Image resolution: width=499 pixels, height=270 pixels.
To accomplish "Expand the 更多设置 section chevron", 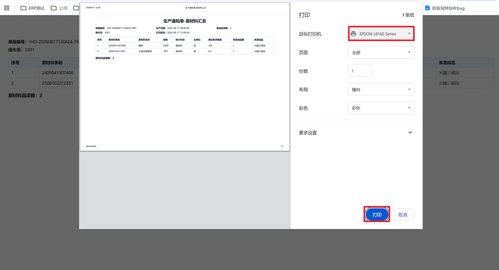I will tap(410, 133).
